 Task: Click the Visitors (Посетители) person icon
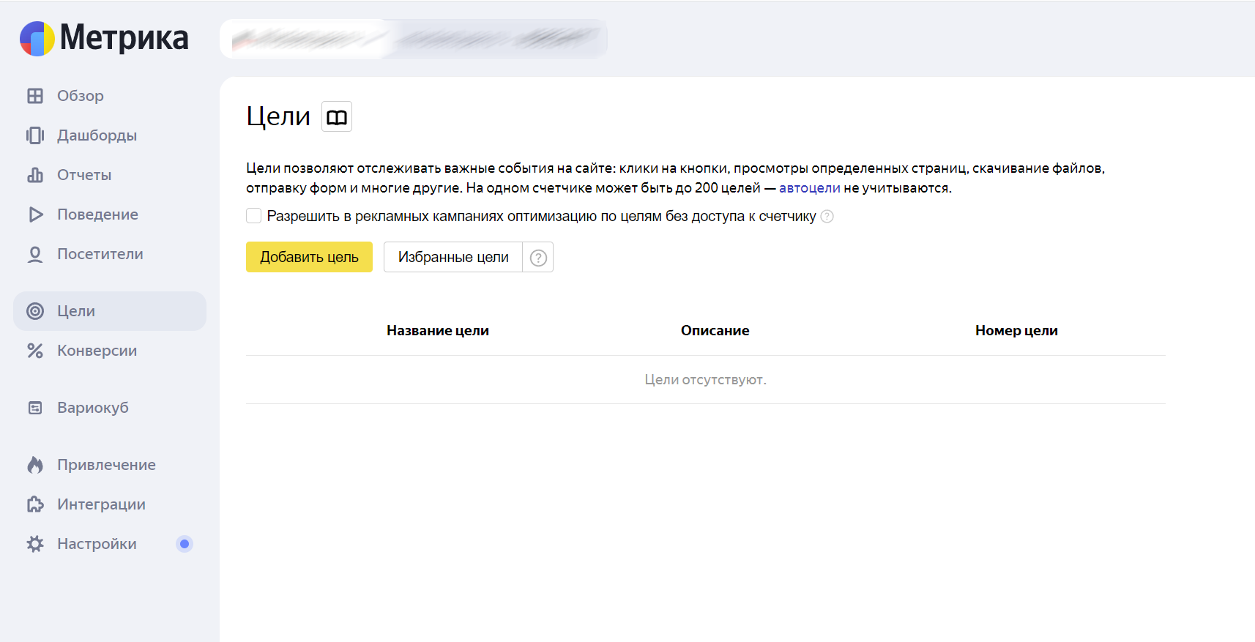point(35,254)
